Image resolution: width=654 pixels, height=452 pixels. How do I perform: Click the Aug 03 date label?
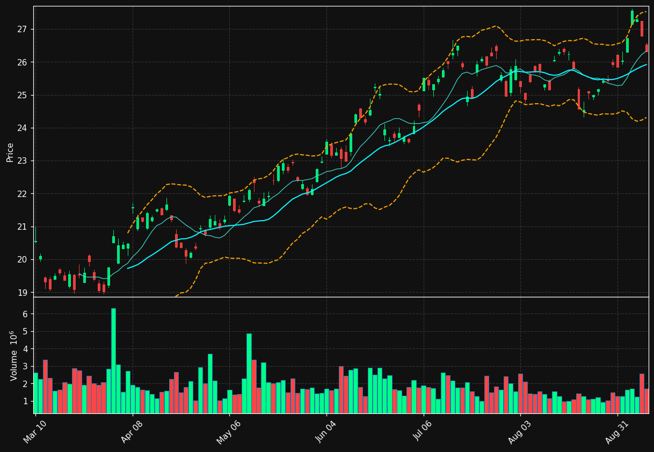tap(520, 431)
